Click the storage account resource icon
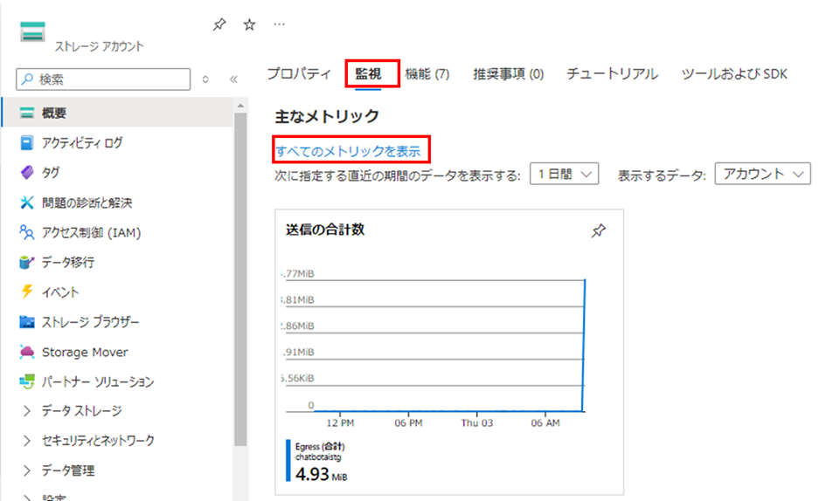Screen dimensions: 826x501 [x=32, y=31]
